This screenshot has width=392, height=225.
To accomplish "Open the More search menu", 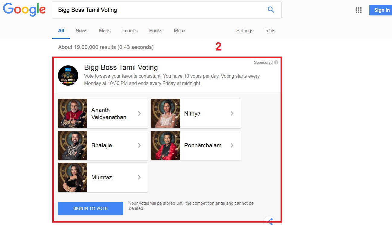I will pyautogui.click(x=179, y=31).
